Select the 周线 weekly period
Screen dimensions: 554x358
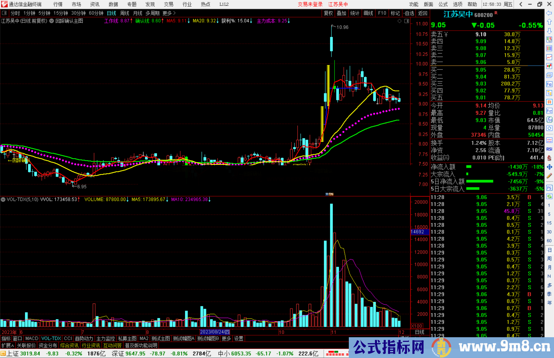[125, 13]
